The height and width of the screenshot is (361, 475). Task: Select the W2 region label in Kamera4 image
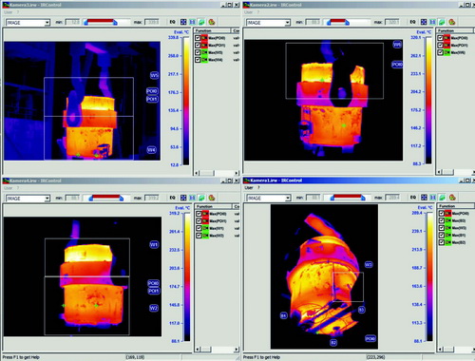154,308
